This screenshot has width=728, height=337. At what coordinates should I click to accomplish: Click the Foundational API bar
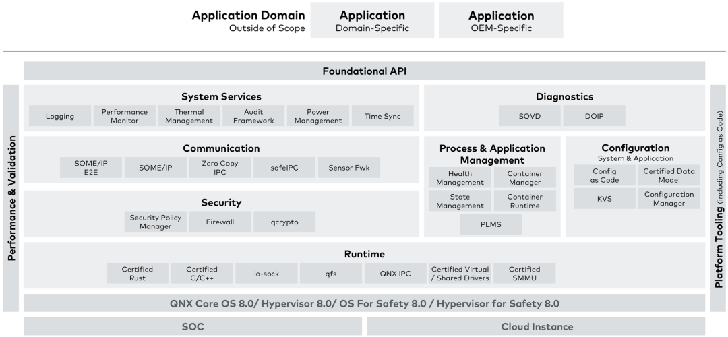coord(365,71)
